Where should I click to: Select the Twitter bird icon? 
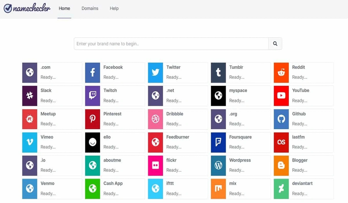click(x=155, y=72)
